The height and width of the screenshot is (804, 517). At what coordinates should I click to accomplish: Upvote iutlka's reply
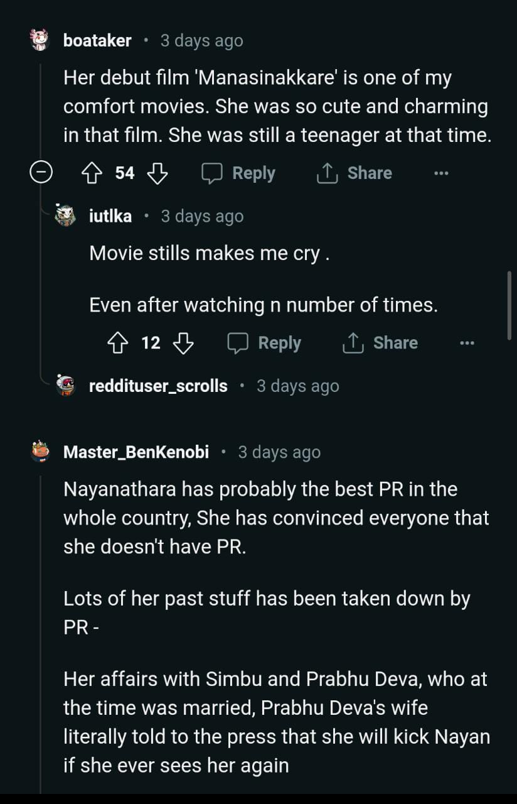point(118,343)
